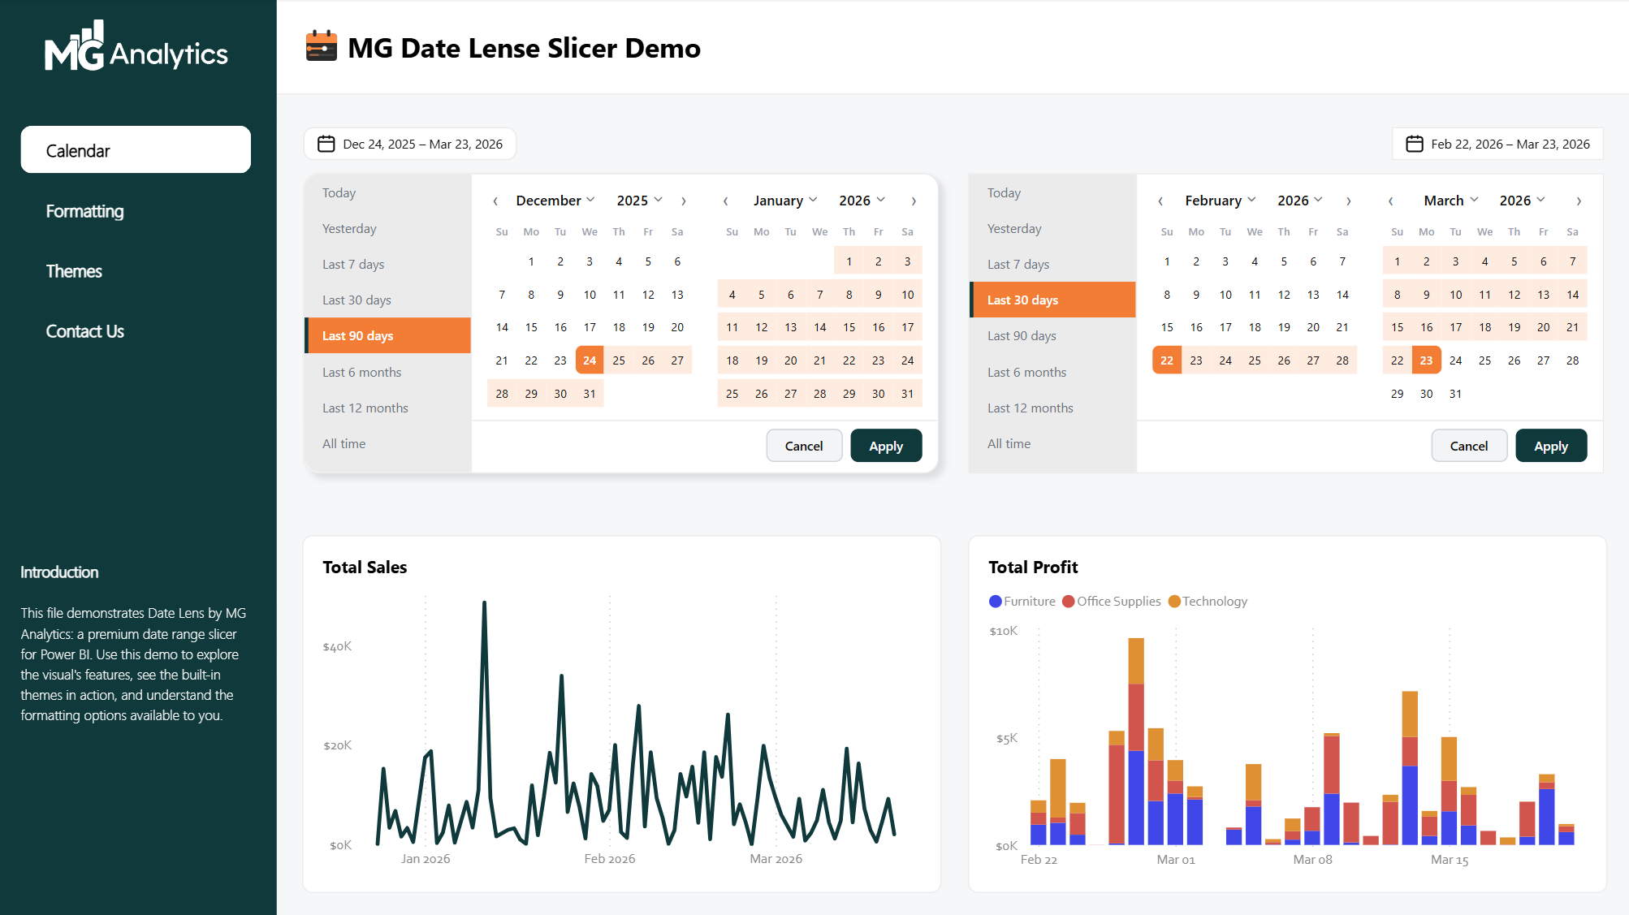Click Cancel in the right date slicer
Screen dimensions: 1629x915
pyautogui.click(x=1468, y=446)
